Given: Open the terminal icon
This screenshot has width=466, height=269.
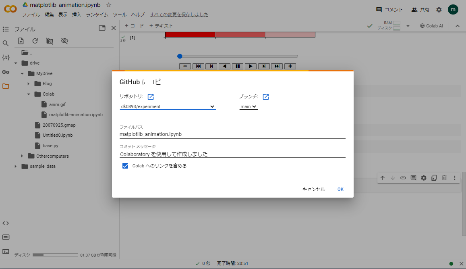Looking at the screenshot, I should (6, 251).
